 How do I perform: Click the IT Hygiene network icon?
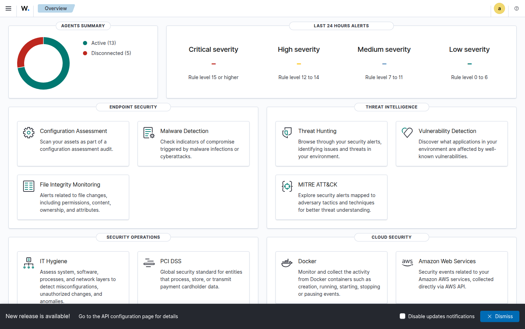29,263
